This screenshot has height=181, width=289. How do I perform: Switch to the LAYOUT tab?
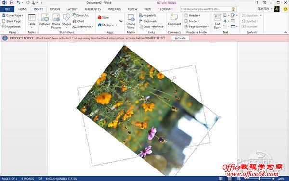(x=72, y=9)
